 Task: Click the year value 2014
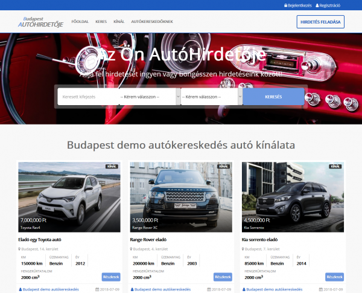click(302, 263)
